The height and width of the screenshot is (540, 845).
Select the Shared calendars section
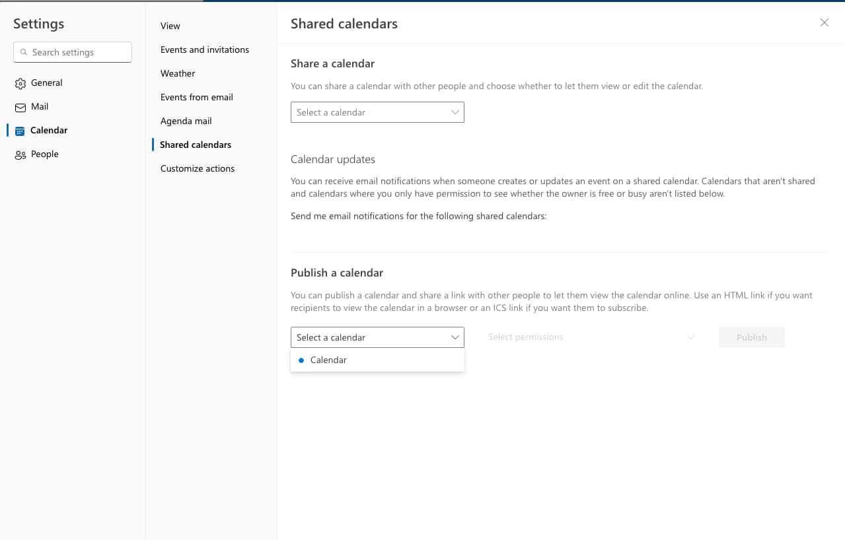[x=195, y=145]
